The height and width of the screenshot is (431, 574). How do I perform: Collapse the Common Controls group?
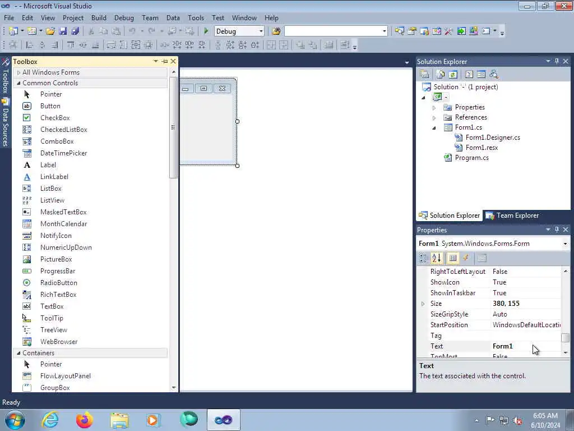pos(18,83)
